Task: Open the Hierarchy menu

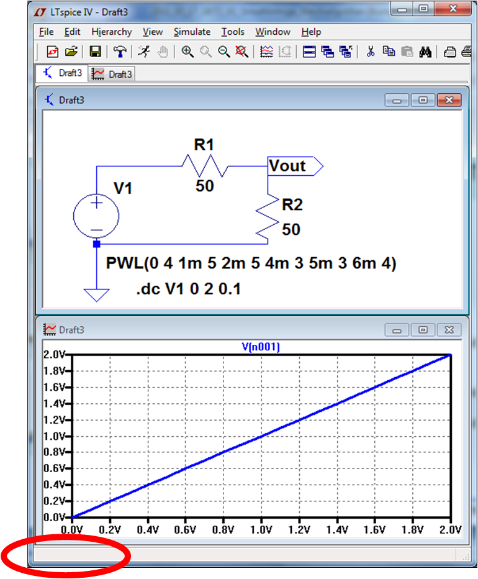Action: click(x=112, y=32)
